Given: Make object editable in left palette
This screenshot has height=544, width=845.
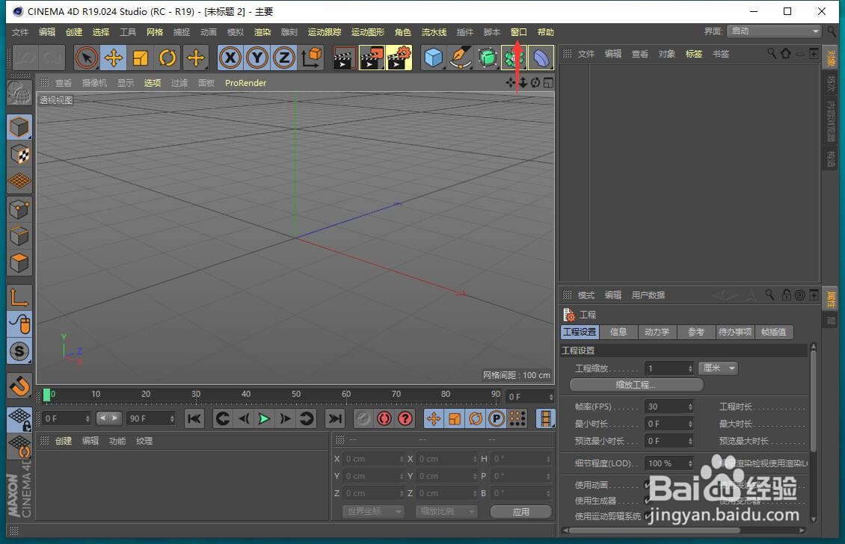Looking at the screenshot, I should (19, 93).
